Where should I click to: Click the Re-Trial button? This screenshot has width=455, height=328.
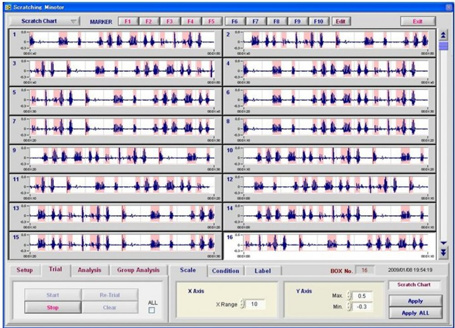coord(110,295)
